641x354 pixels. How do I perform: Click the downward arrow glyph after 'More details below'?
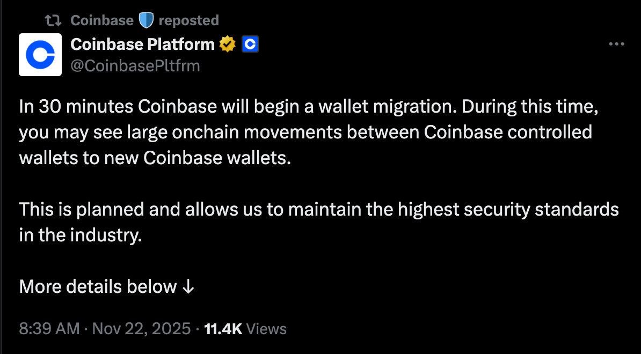click(x=188, y=287)
